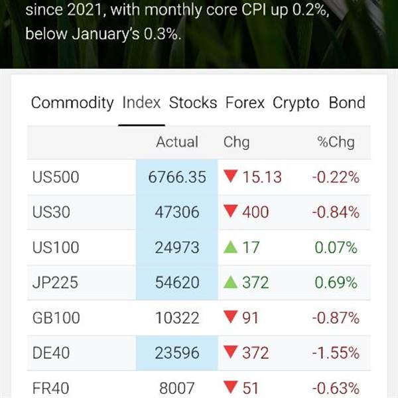398x398 pixels.
Task: Click the FR40 index name
Action: click(51, 387)
